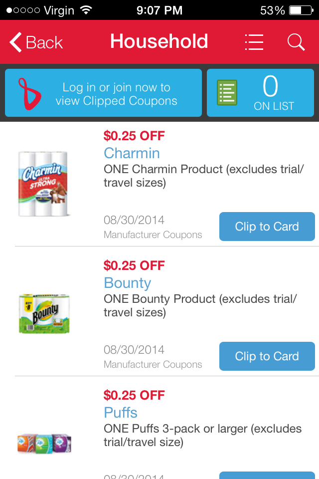Image resolution: width=319 pixels, height=479 pixels.
Task: Tap the Wi-Fi signal icon
Action: pyautogui.click(x=86, y=10)
